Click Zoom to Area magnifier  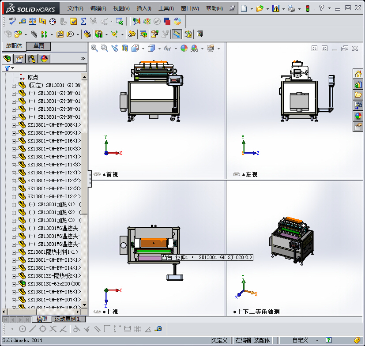[105, 48]
